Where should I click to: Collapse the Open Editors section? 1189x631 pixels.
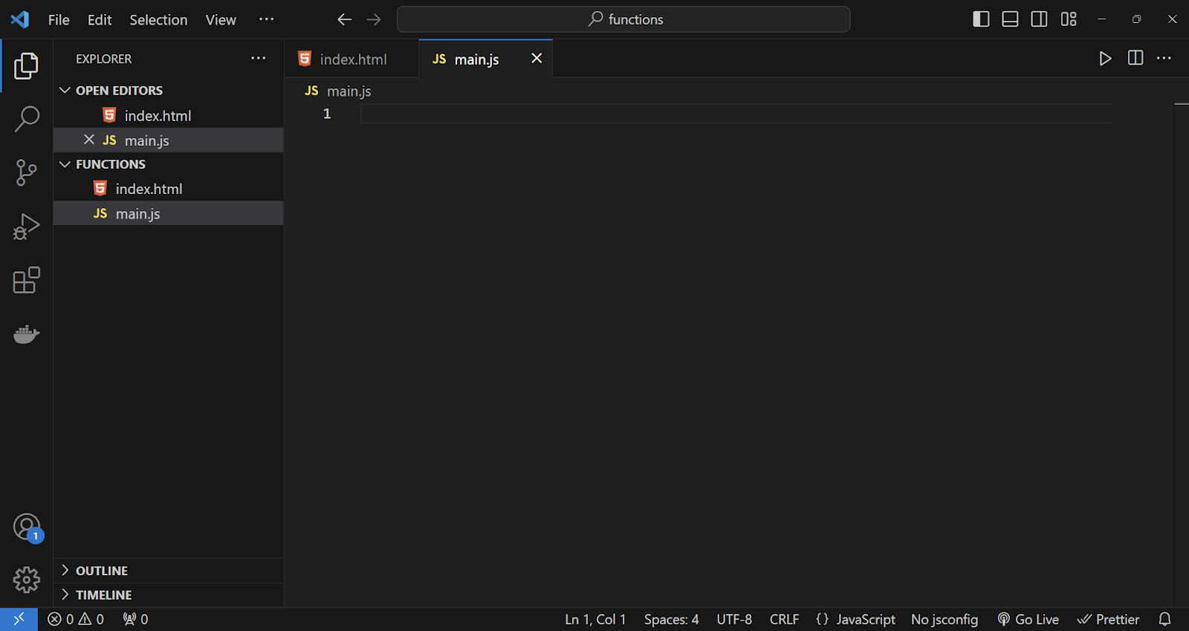coord(168,90)
